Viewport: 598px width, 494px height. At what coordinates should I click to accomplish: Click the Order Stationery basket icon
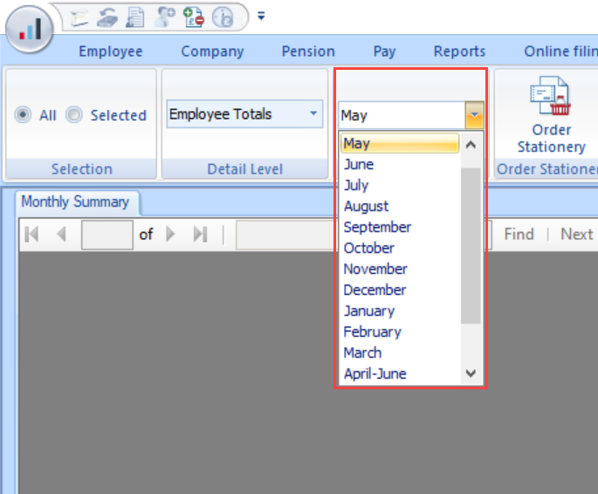point(551,96)
